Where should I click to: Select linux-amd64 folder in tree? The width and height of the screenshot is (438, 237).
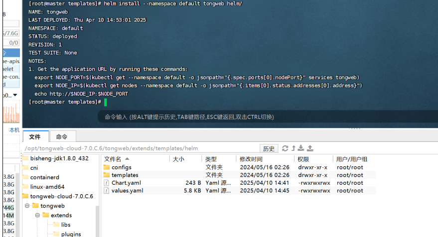(47, 187)
